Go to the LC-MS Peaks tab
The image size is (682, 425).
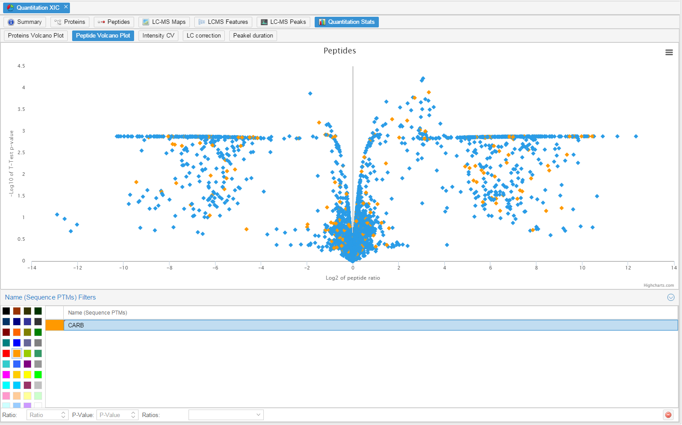click(x=283, y=22)
